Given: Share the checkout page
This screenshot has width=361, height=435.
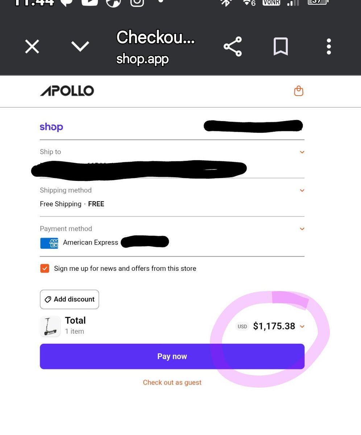Looking at the screenshot, I should click(x=233, y=46).
